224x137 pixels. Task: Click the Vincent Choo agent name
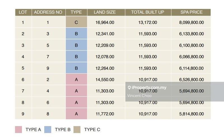[139, 96]
